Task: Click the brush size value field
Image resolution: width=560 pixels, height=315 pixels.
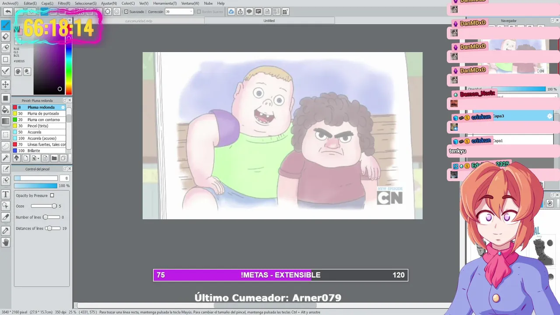Action: click(x=64, y=178)
